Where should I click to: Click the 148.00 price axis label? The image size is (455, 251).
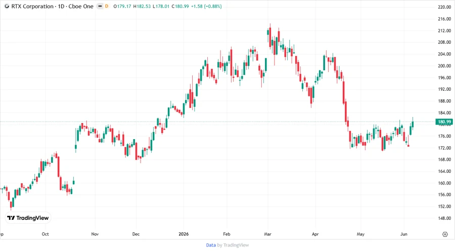[444, 218]
